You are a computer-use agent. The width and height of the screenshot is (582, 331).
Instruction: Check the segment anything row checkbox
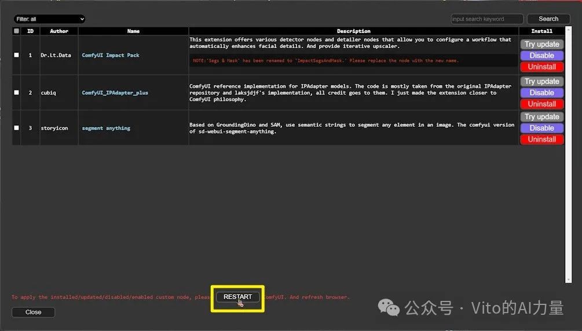(x=16, y=128)
